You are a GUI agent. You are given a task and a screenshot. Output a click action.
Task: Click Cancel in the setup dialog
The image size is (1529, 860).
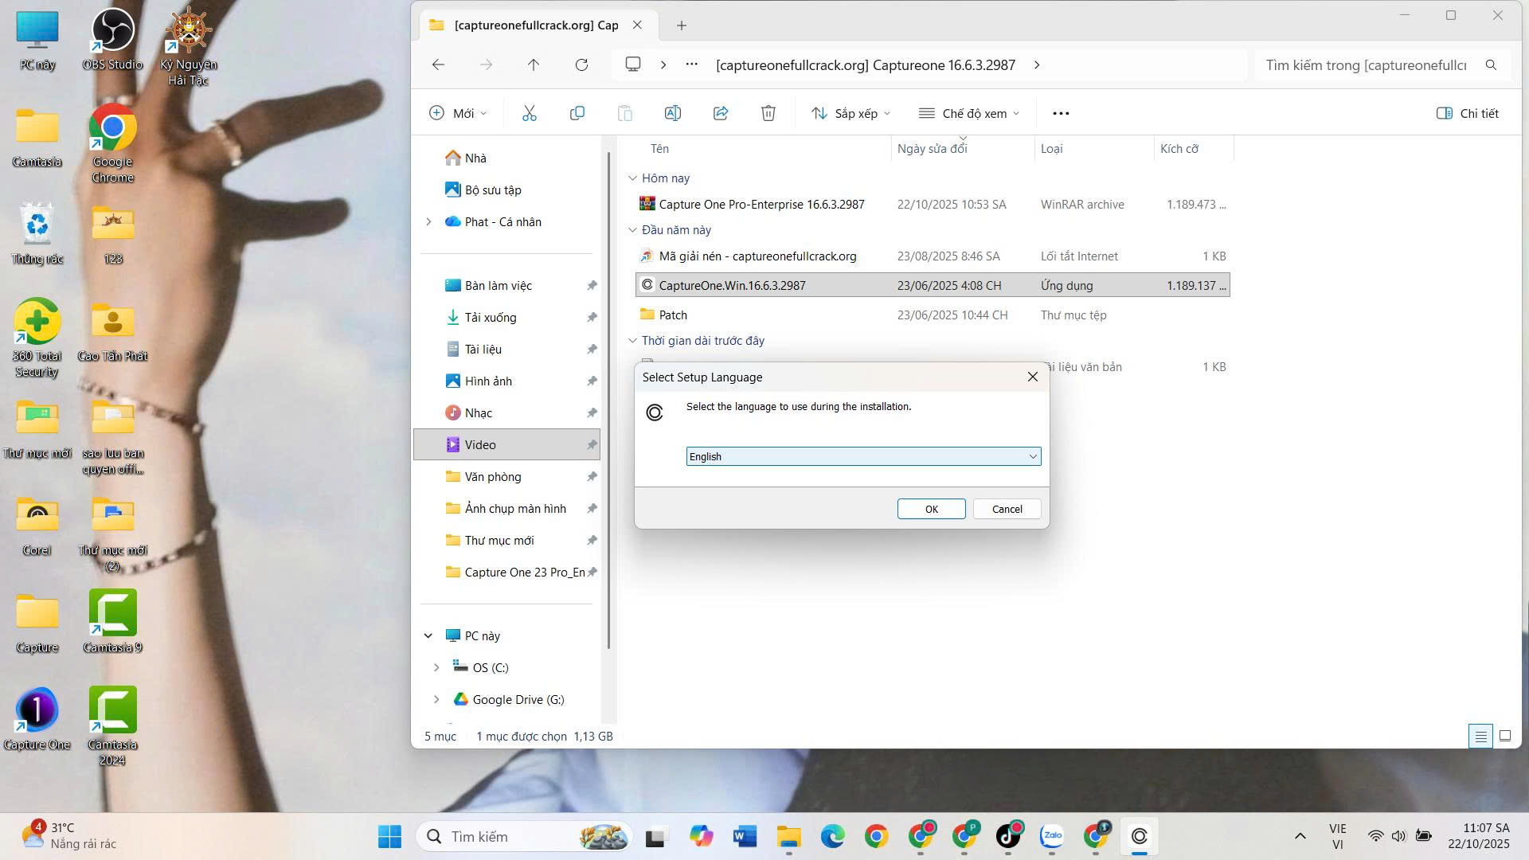coord(1007,509)
